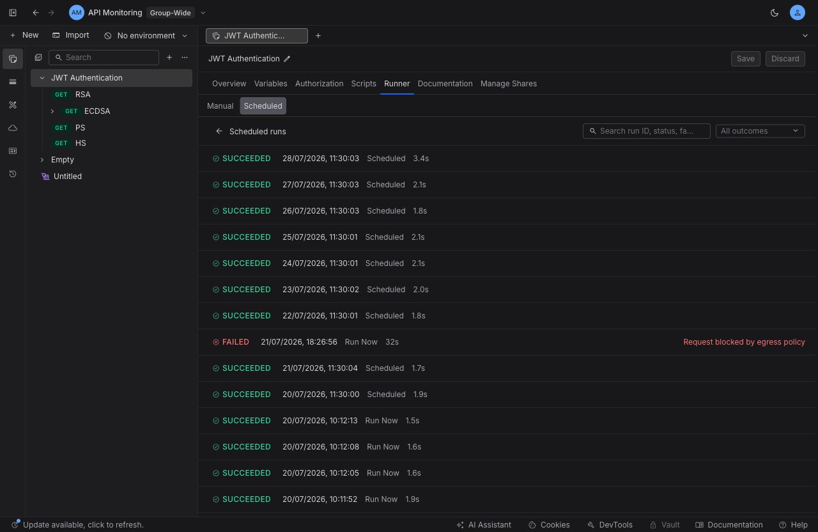Open History icon in left rail
Viewport: 818px width, 532px height.
tap(13, 174)
